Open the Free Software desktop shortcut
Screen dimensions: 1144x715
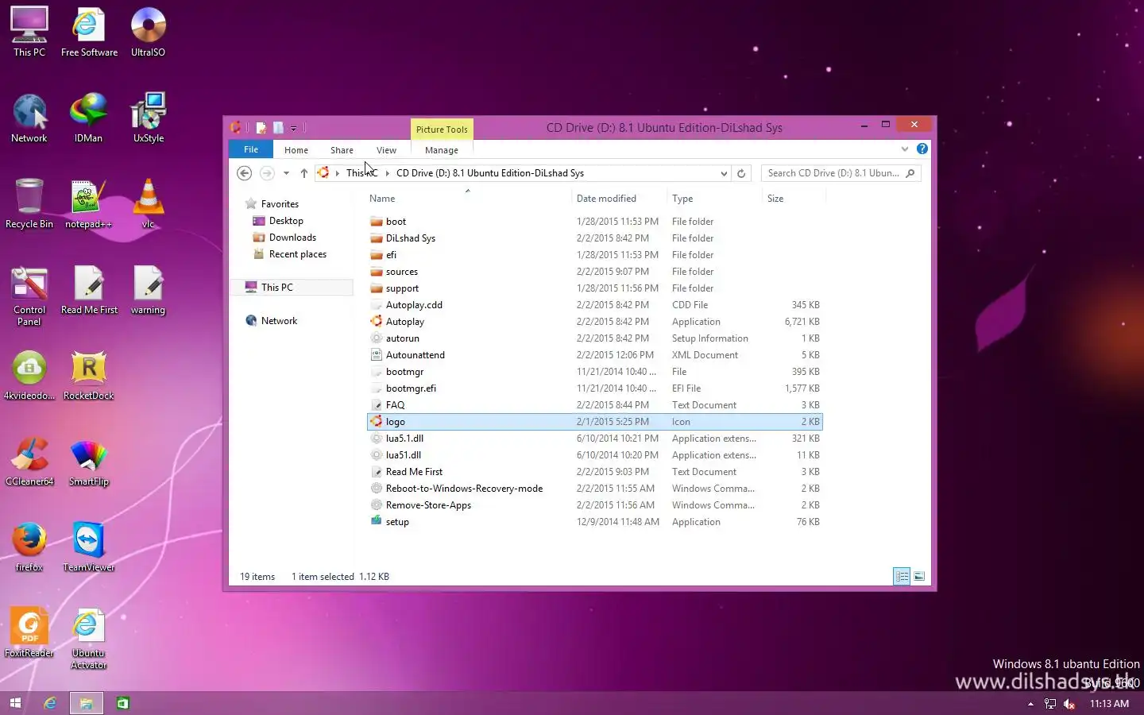pyautogui.click(x=89, y=32)
